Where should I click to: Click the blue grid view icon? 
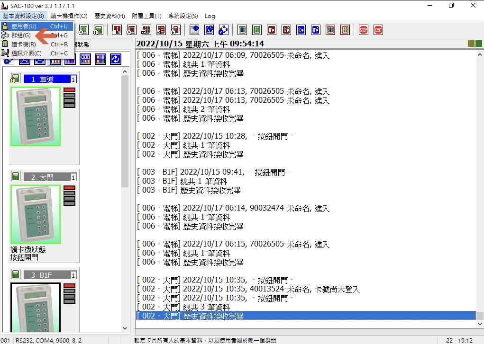coord(100,59)
